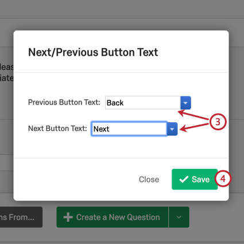This screenshot has width=244, height=244.
Task: Focus the Previous Button Text field showing Back
Action: (143, 103)
